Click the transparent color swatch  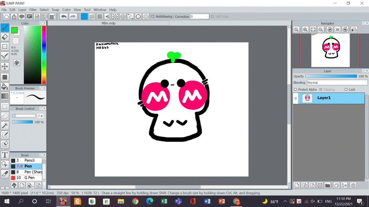pos(15,41)
